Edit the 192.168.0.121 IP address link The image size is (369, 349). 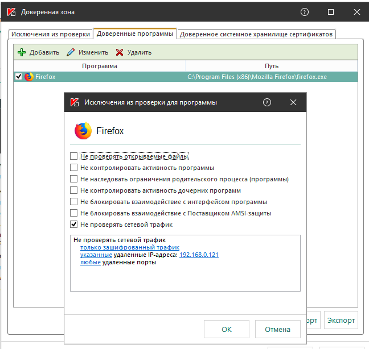[199, 255]
